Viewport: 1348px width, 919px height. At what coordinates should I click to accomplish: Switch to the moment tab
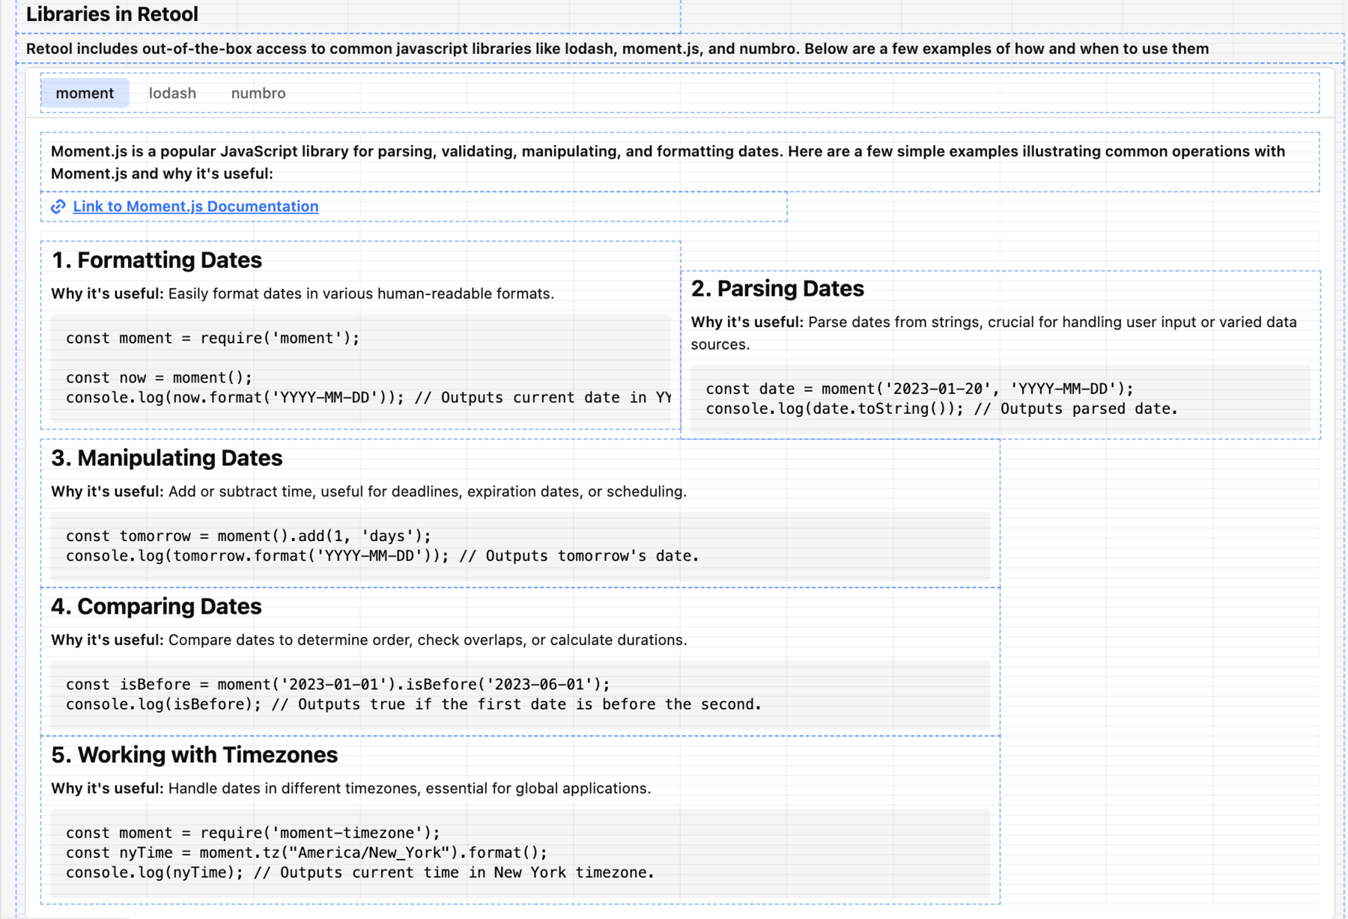tap(85, 93)
